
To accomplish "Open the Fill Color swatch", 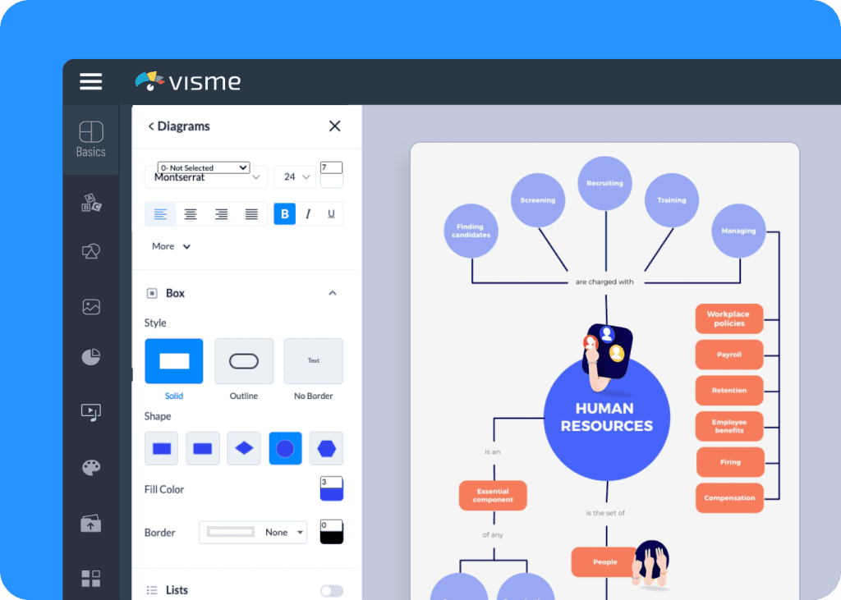I will (x=331, y=488).
